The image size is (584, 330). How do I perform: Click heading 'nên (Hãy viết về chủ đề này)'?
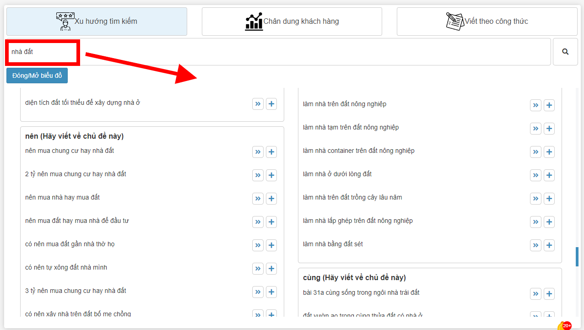coord(74,136)
